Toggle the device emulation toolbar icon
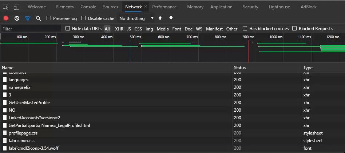This screenshot has width=345, height=153. pyautogui.click(x=16, y=7)
